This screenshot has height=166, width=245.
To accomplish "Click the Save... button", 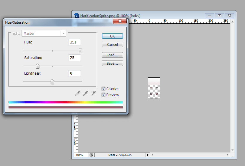I will click(112, 64).
